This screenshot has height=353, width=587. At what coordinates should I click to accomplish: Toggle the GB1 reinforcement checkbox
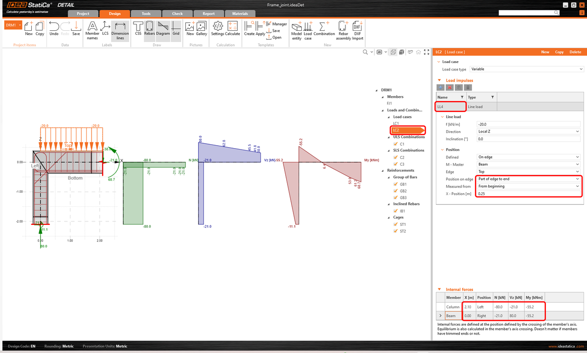pos(394,184)
